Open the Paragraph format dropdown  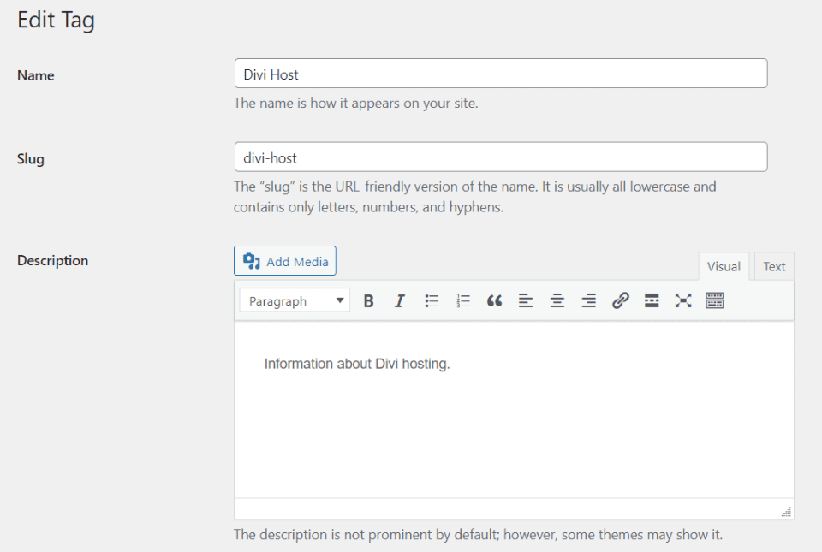pyautogui.click(x=295, y=300)
